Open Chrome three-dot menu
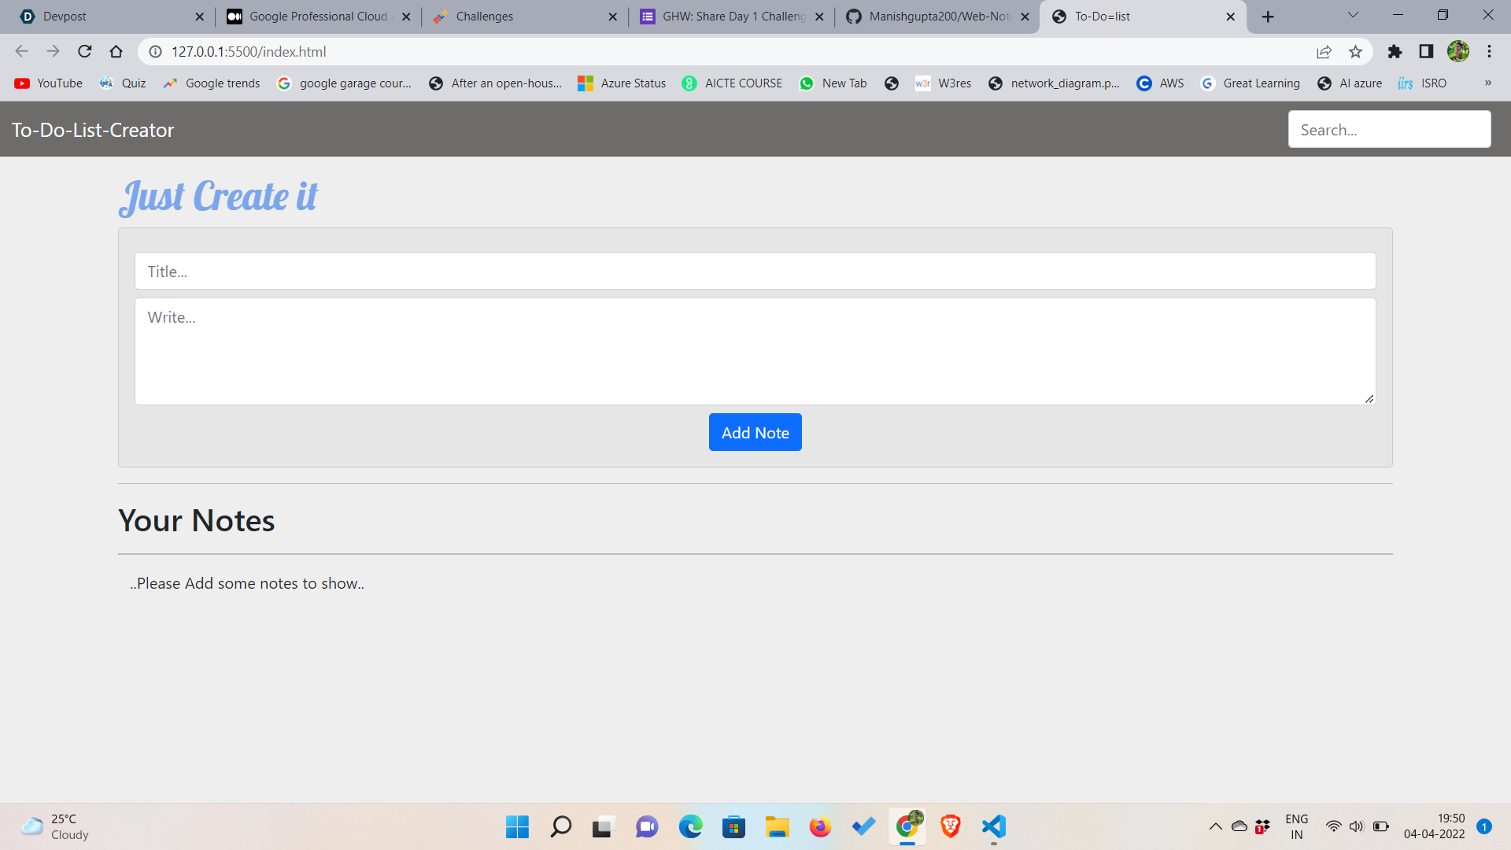Screen dimensions: 1511x850 (1489, 51)
